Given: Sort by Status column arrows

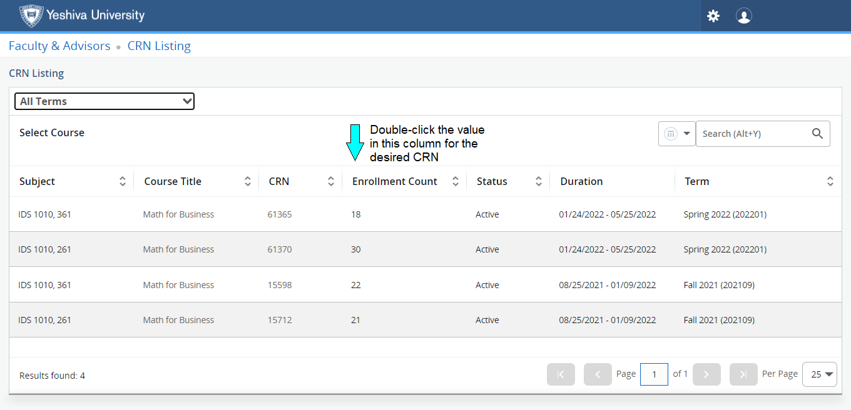Looking at the screenshot, I should [x=539, y=182].
